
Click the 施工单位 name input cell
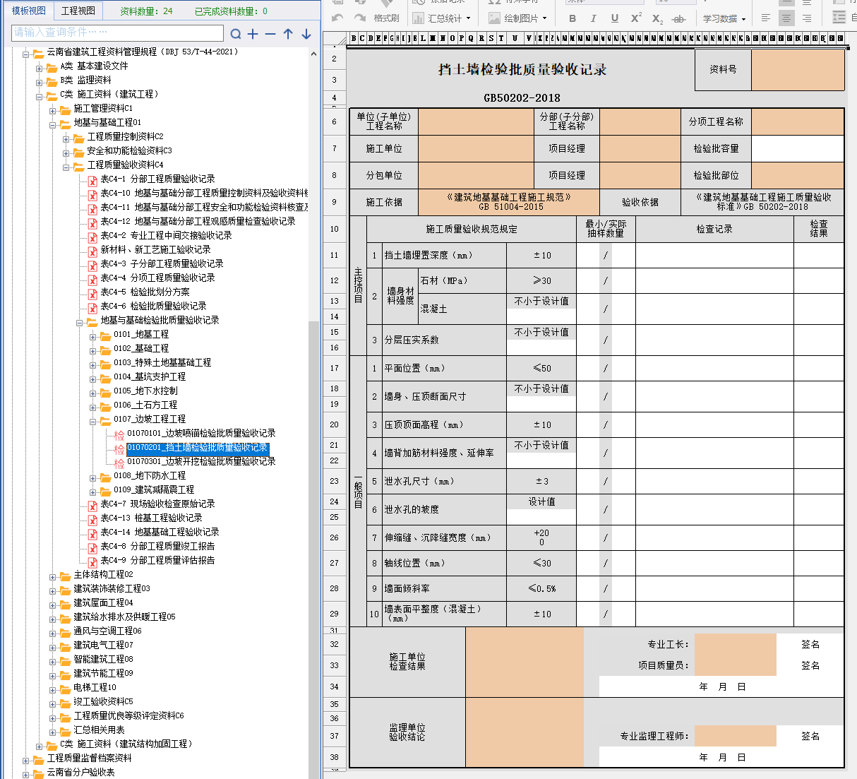pyautogui.click(x=476, y=148)
